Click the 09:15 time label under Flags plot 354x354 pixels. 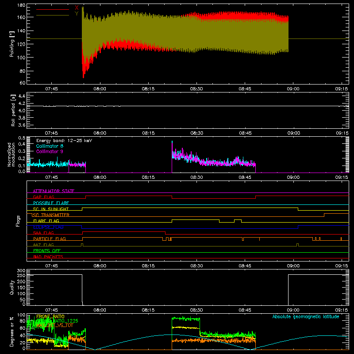[x=341, y=266]
